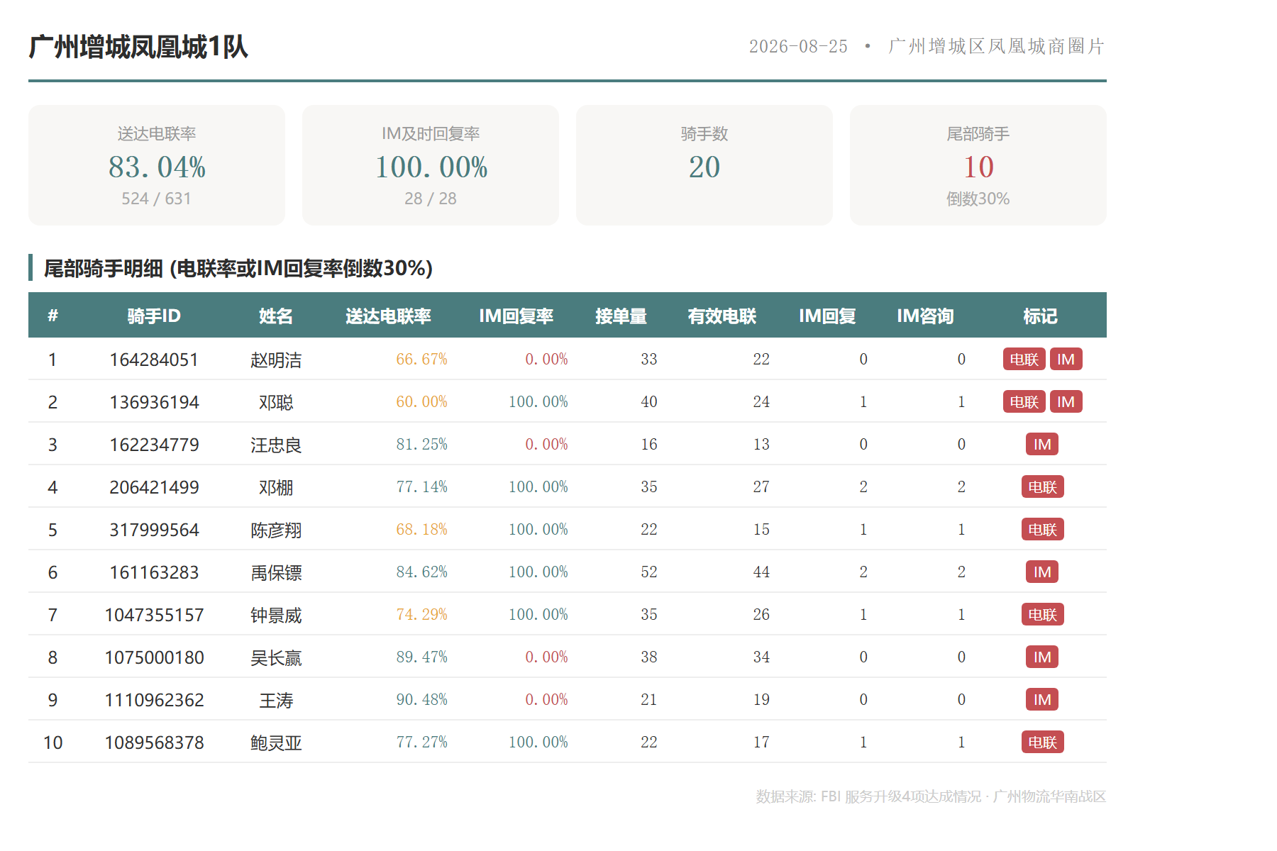
Task: Click the IM回复率 column header
Action: pyautogui.click(x=516, y=316)
